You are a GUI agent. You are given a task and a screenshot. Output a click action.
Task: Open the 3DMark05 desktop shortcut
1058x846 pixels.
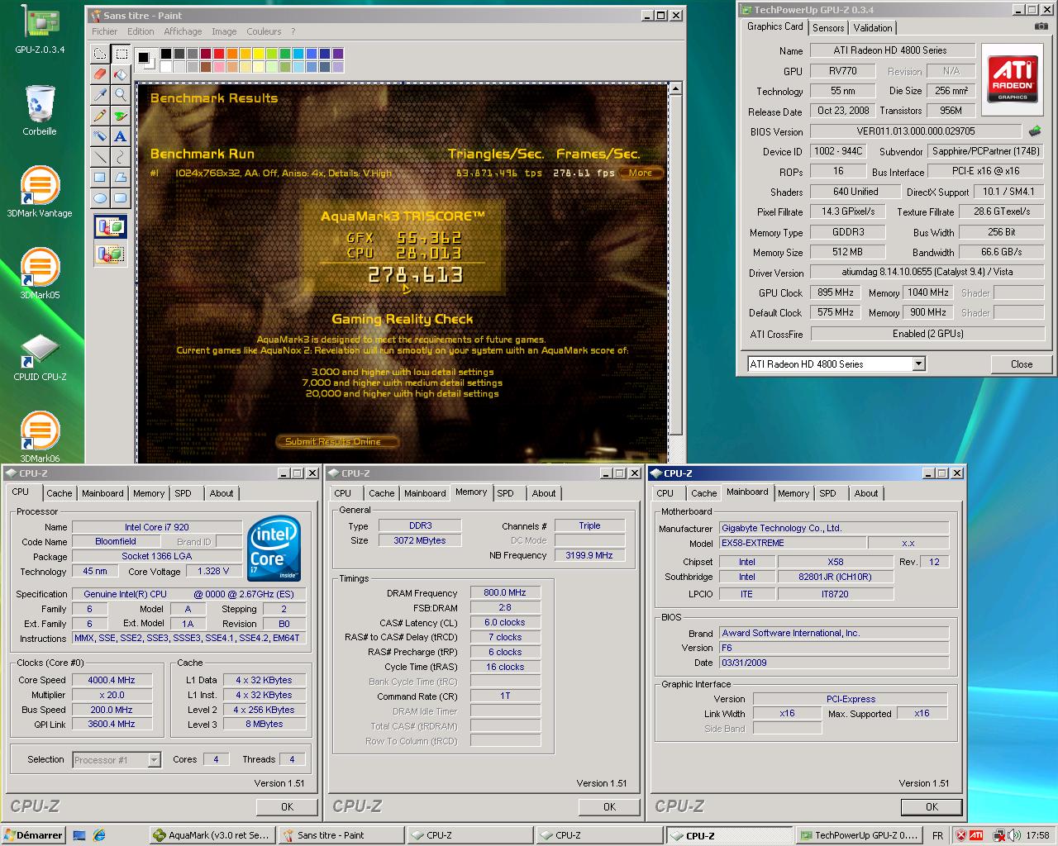click(40, 273)
